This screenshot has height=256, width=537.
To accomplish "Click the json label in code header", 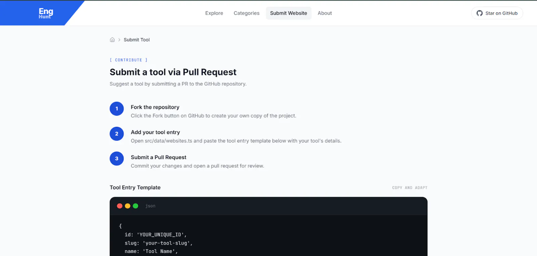I will pyautogui.click(x=150, y=206).
